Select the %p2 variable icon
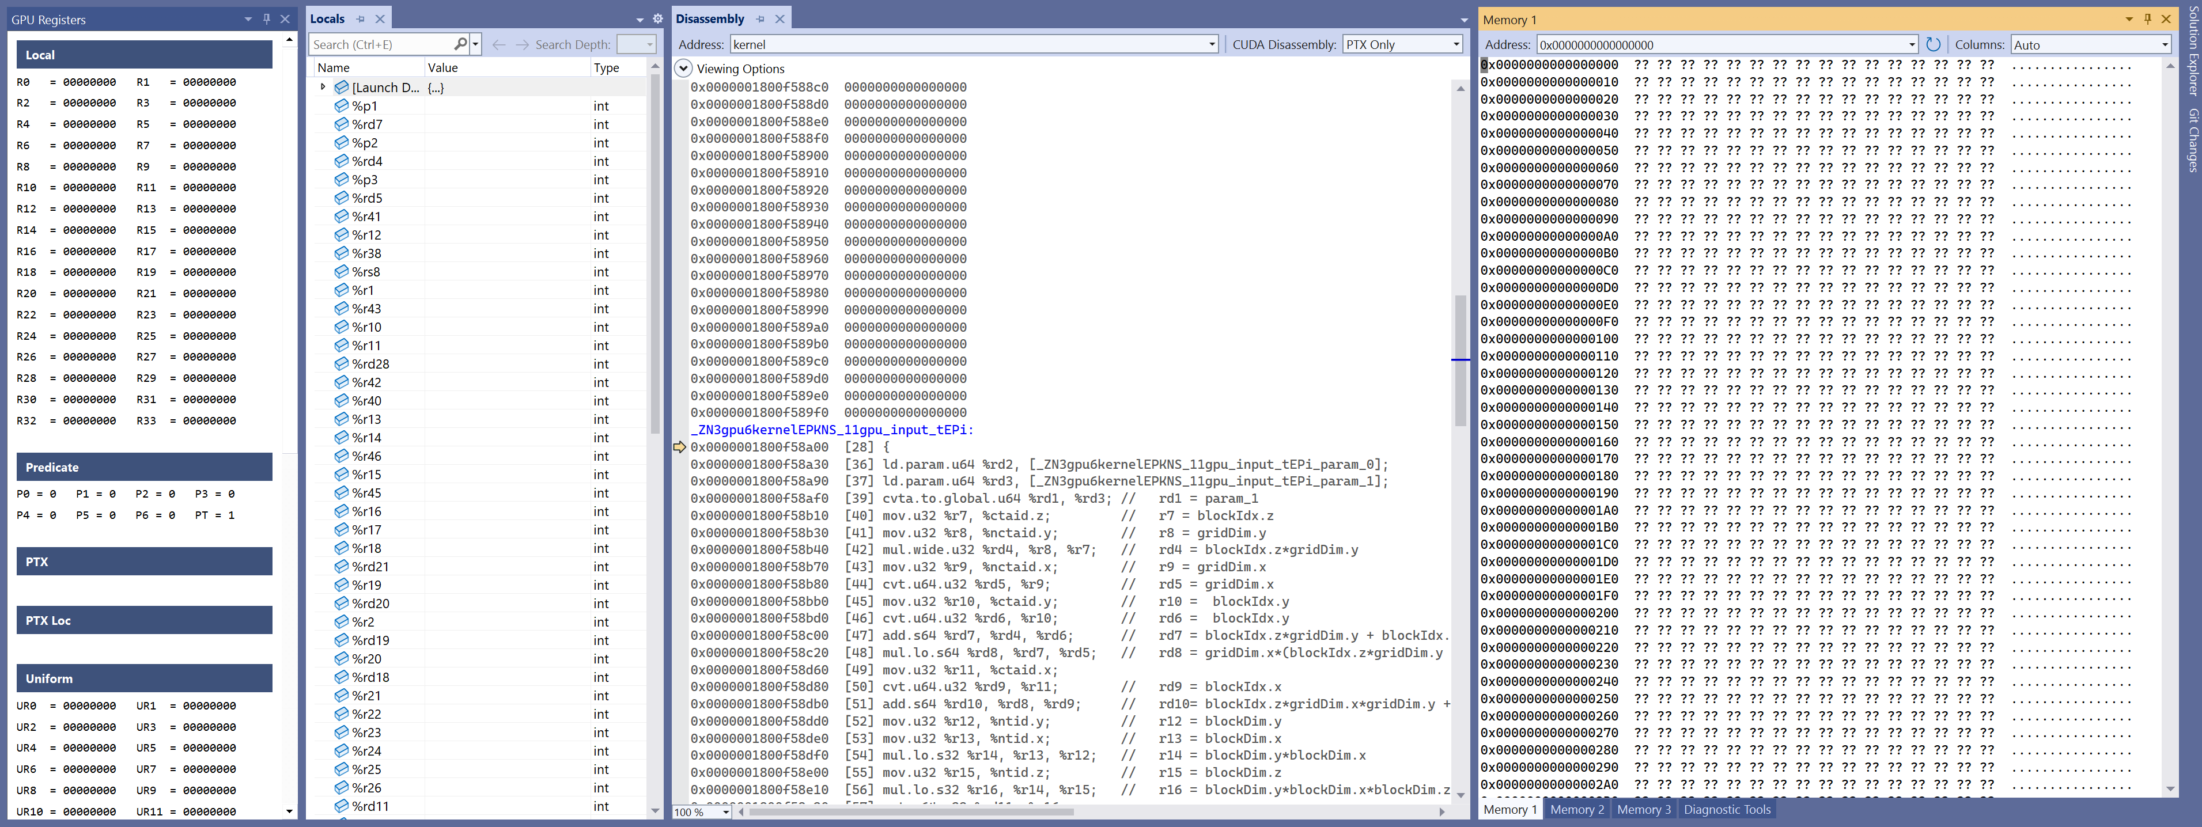 coord(341,143)
